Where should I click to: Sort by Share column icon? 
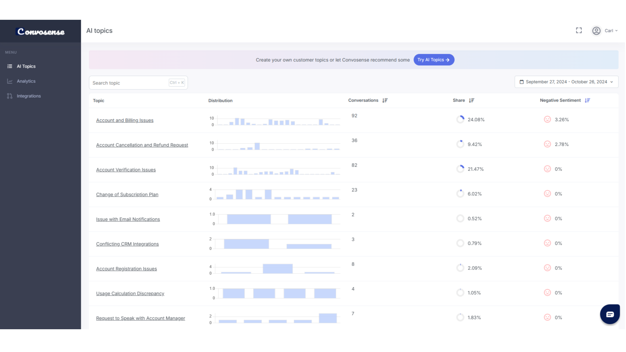point(472,100)
